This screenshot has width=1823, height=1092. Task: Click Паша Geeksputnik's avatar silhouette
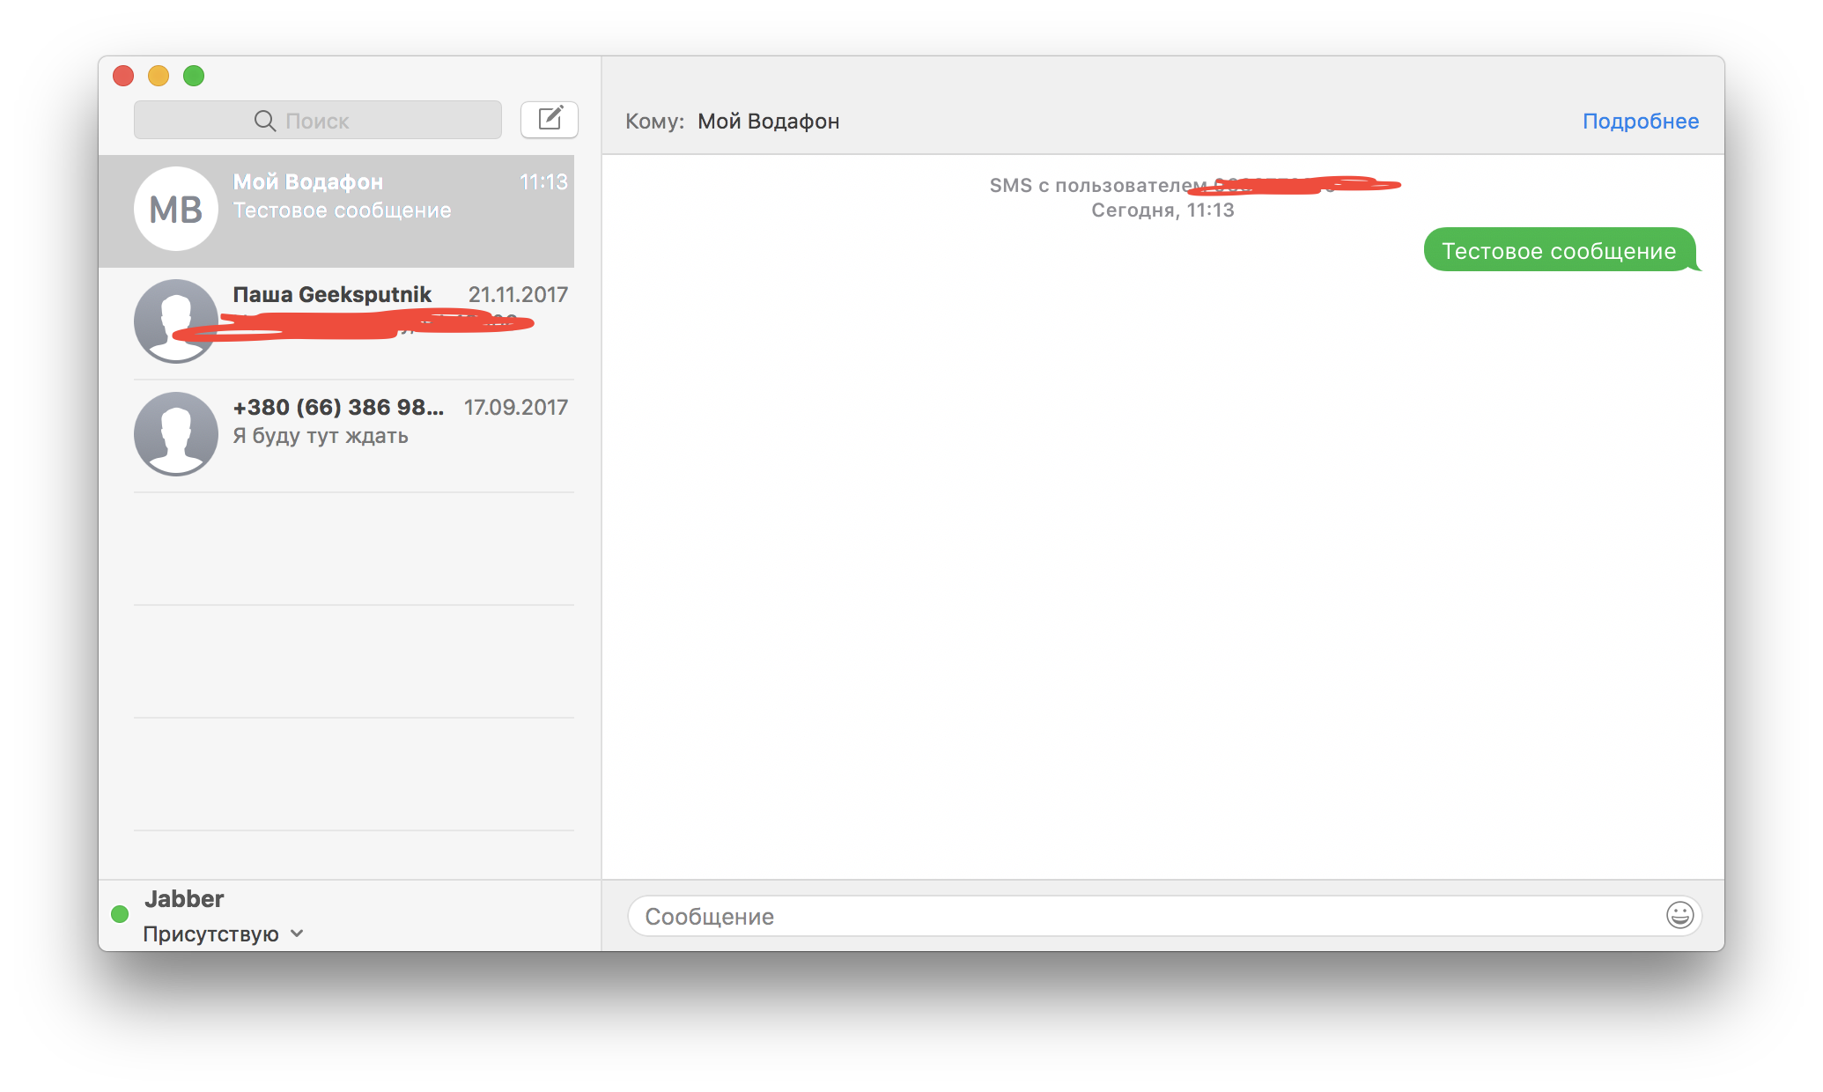point(176,321)
